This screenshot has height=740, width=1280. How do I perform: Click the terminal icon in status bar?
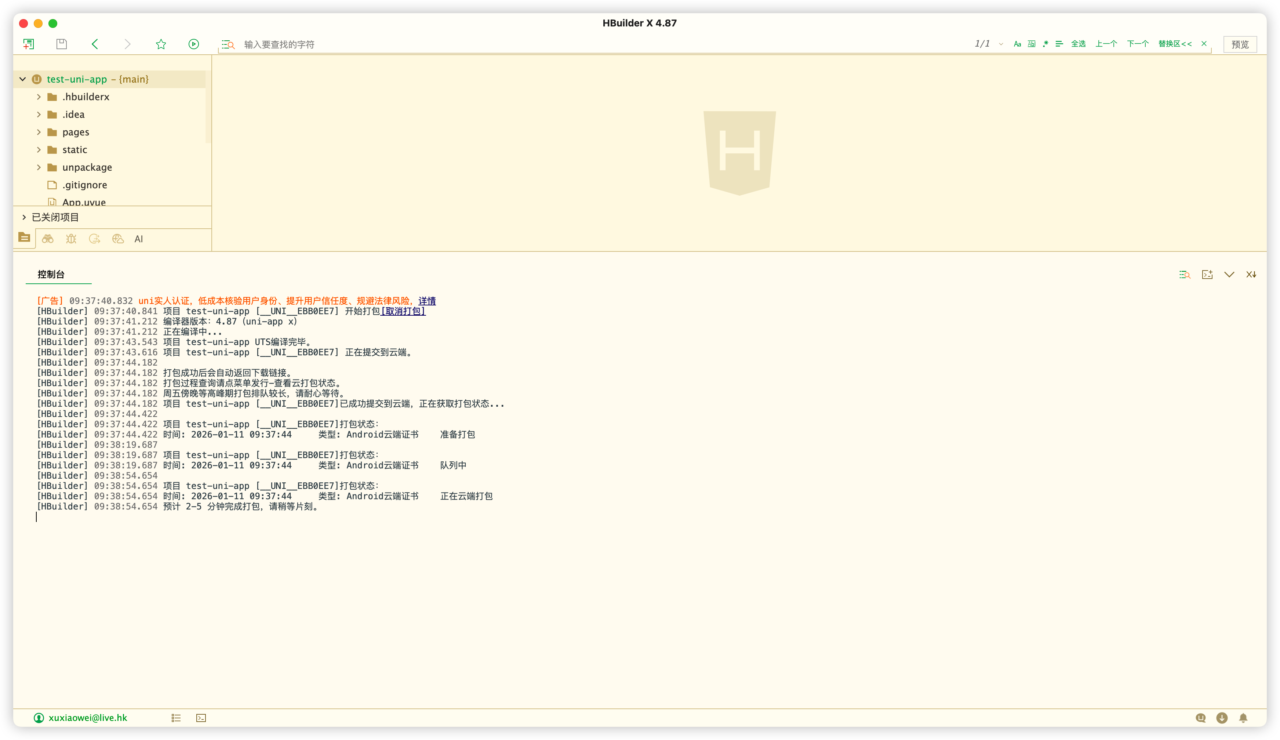point(201,718)
